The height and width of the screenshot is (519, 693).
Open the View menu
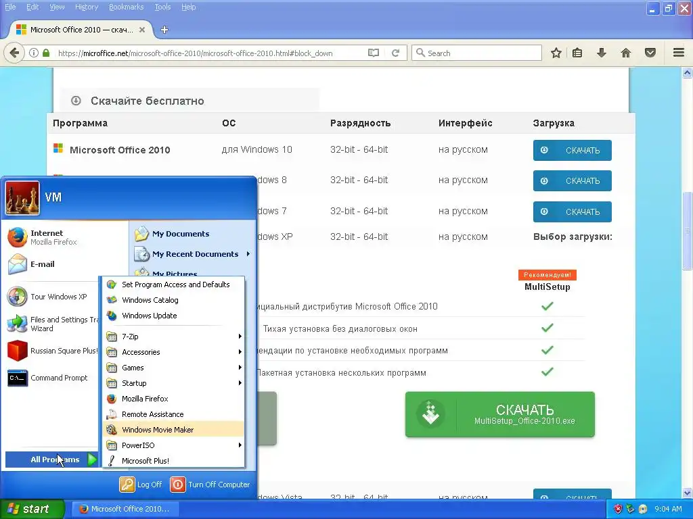[x=57, y=7]
